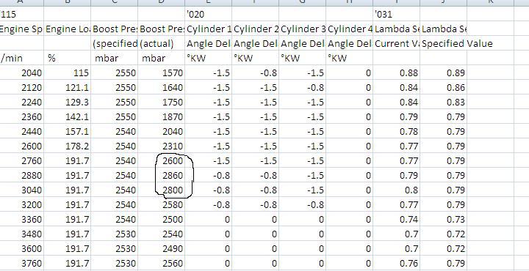Select actual boost pressure cell 2500
This screenshot has height=271, width=529.
161,220
